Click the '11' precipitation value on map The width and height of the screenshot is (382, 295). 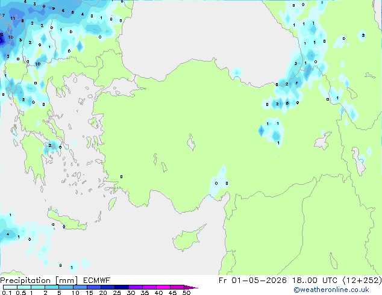click(13, 18)
